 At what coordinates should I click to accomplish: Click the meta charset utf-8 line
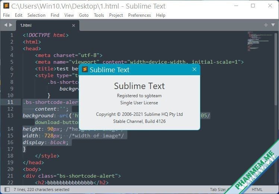69,55
